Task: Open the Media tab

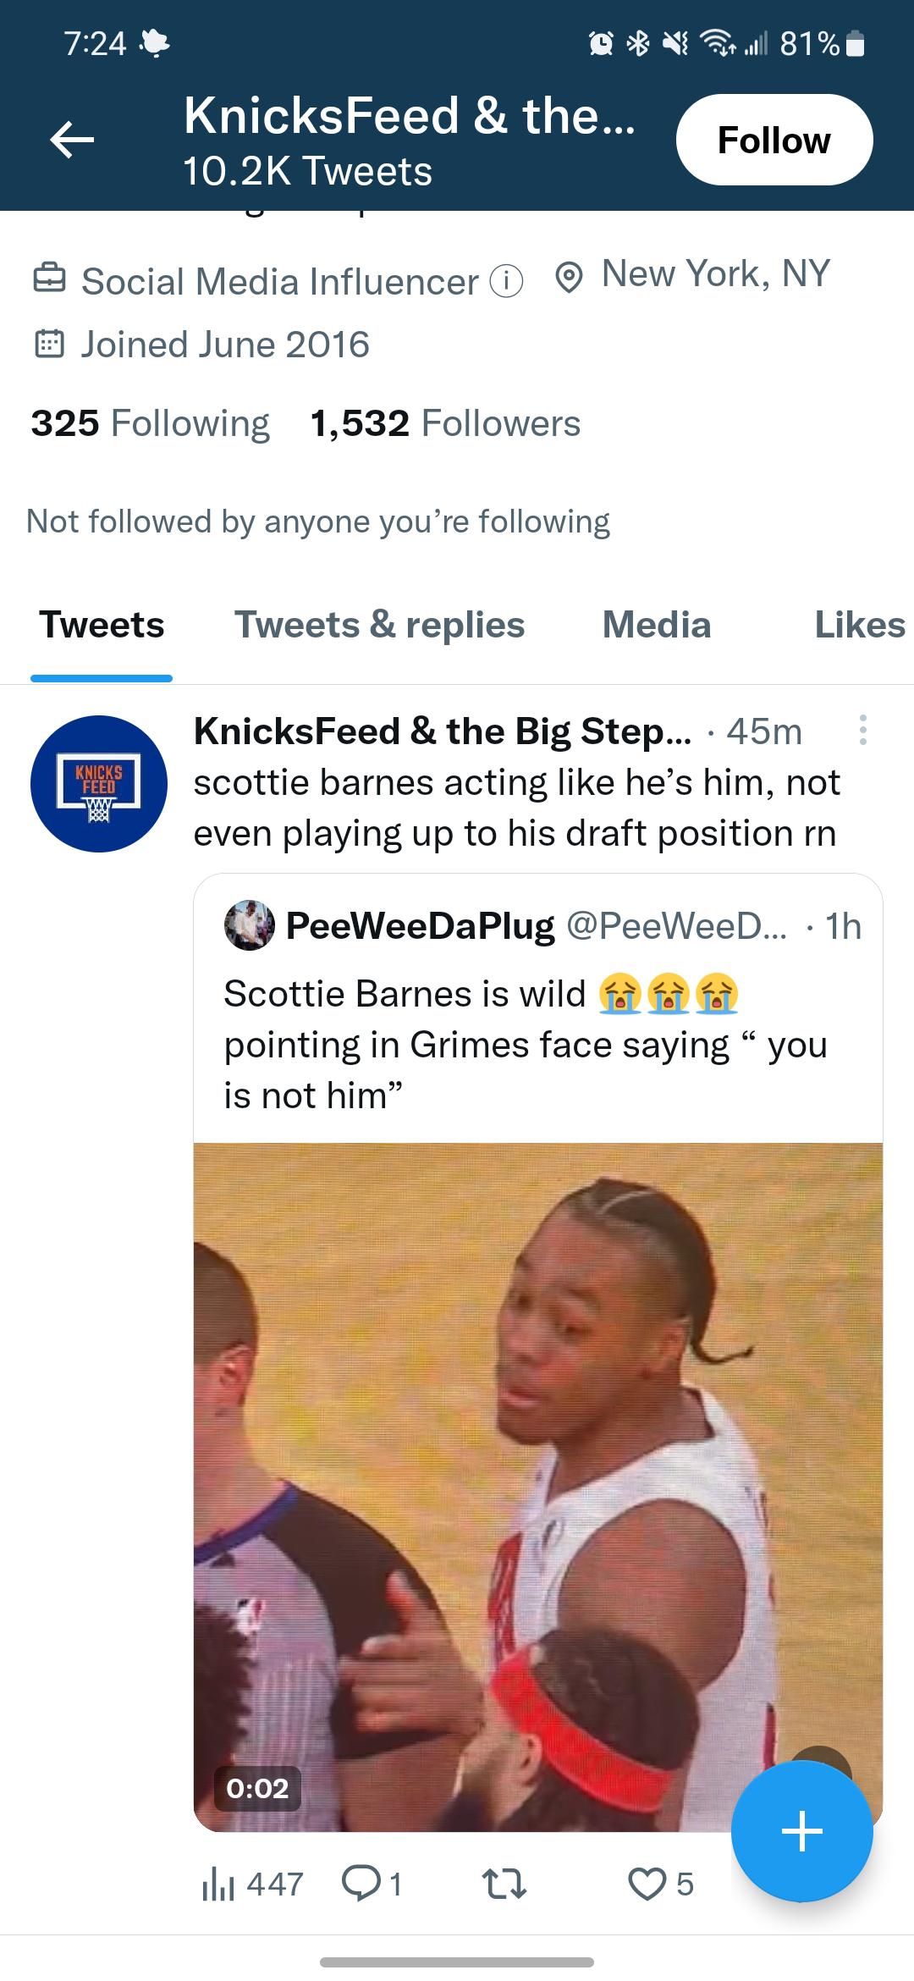Action: pos(657,626)
